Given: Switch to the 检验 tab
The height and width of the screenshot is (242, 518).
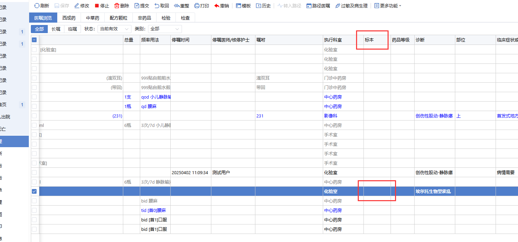Looking at the screenshot, I should [166, 18].
